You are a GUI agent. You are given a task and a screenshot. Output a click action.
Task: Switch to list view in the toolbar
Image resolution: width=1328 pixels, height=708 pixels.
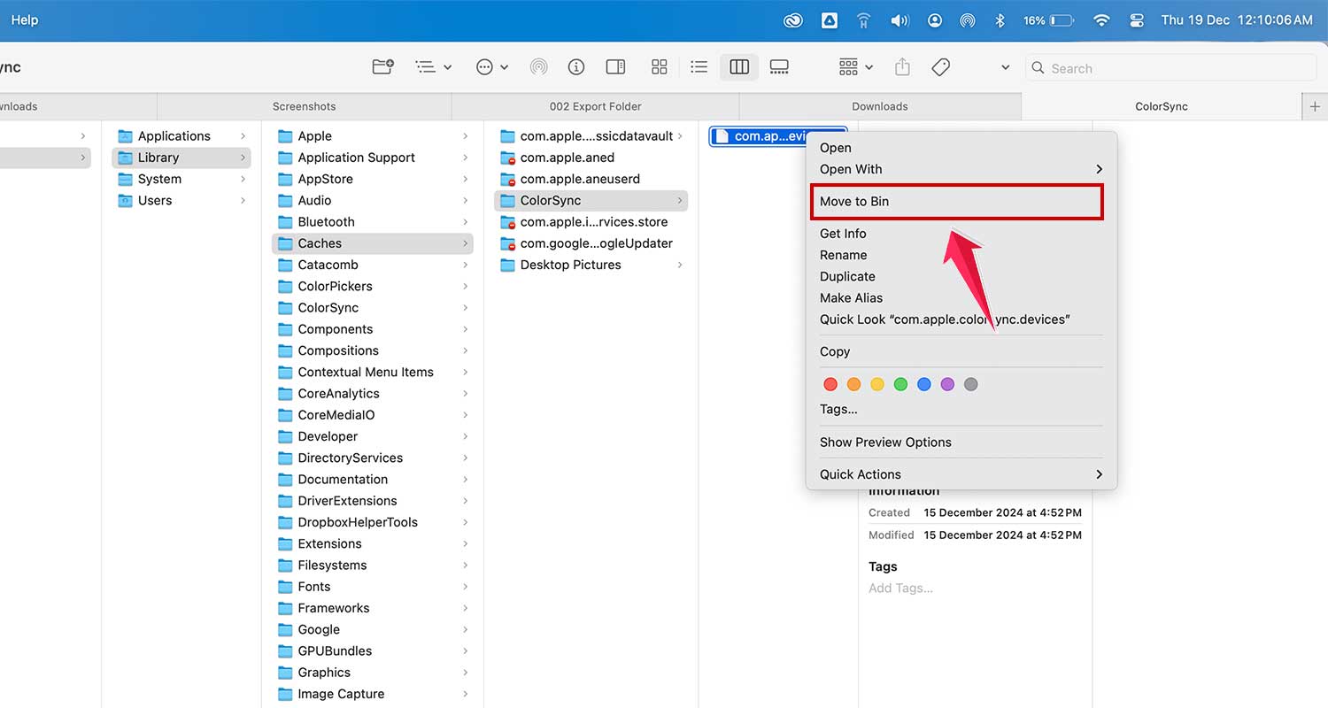(x=699, y=66)
